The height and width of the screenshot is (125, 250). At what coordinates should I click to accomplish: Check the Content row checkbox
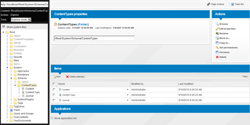click(x=54, y=89)
